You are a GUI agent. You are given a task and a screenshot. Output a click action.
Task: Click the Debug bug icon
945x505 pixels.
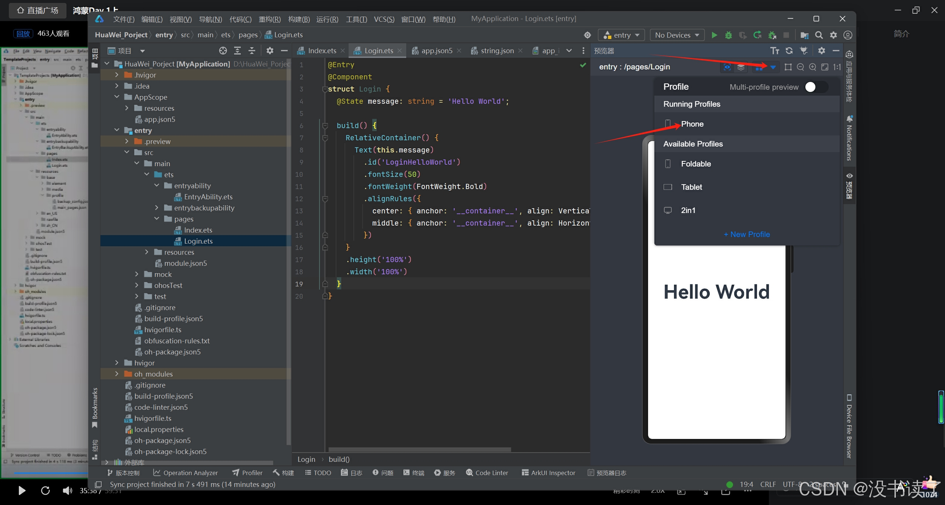point(728,35)
